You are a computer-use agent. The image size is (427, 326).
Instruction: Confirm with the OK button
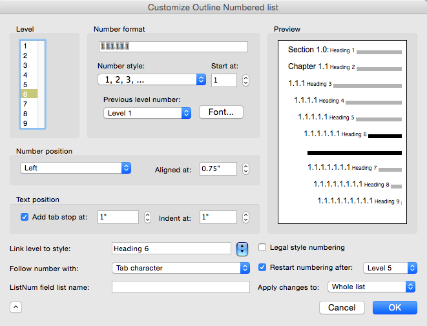pos(395,307)
